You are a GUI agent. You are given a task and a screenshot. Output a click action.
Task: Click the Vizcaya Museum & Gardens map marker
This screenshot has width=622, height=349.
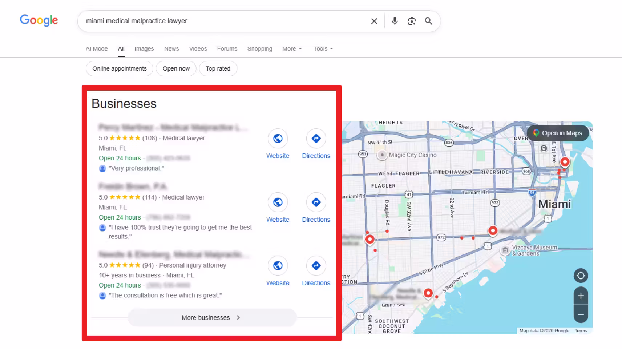[505, 250]
